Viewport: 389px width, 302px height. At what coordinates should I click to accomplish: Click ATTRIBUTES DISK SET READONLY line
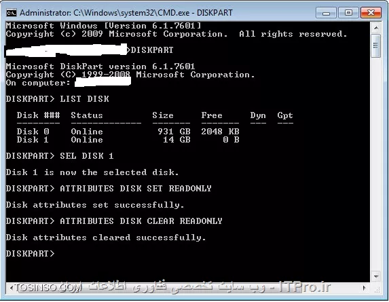109,189
